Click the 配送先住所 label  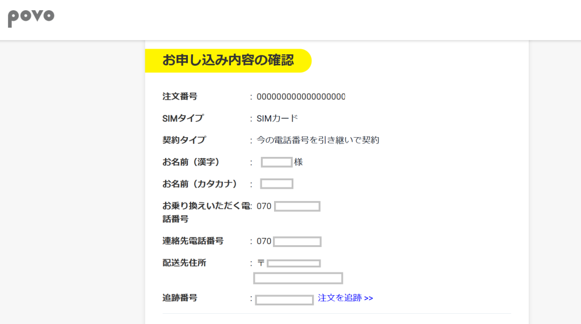(184, 263)
